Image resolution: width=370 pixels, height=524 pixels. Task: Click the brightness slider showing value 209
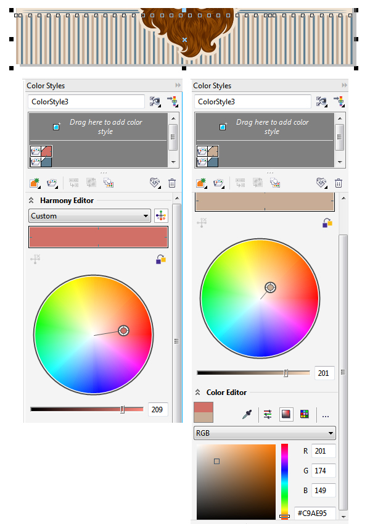(87, 409)
